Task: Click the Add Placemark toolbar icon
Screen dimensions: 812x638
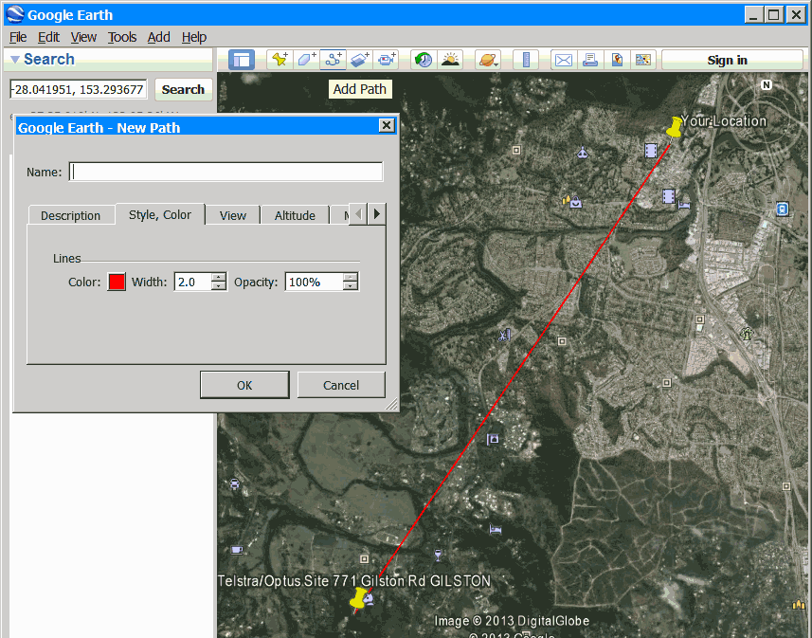Action: [x=280, y=60]
